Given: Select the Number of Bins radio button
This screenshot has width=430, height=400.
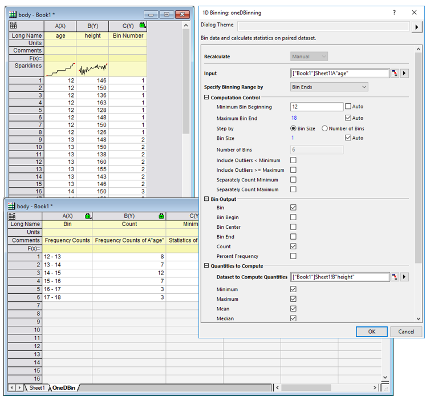Looking at the screenshot, I should pos(325,128).
